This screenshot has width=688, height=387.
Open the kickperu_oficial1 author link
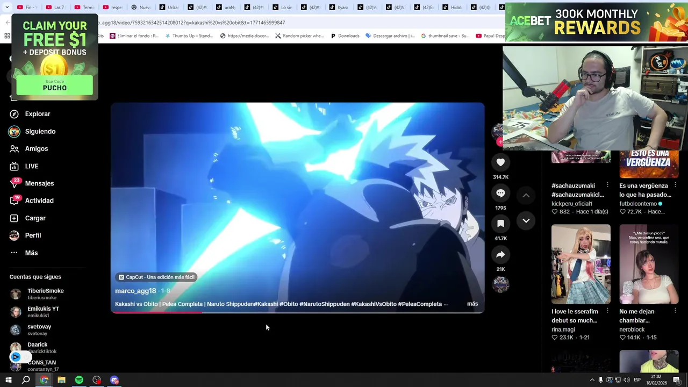click(x=571, y=204)
